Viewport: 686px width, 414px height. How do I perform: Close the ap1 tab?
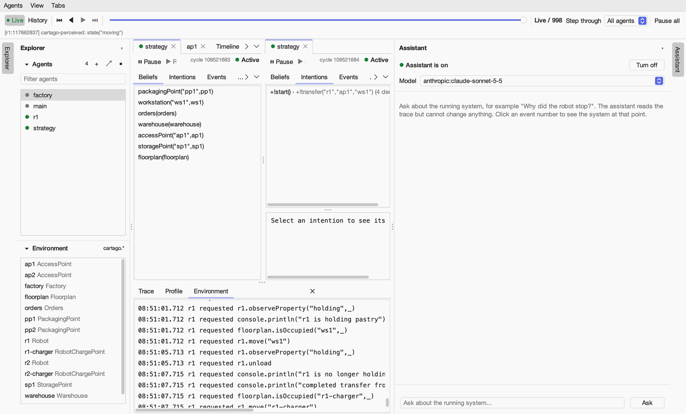(x=203, y=46)
